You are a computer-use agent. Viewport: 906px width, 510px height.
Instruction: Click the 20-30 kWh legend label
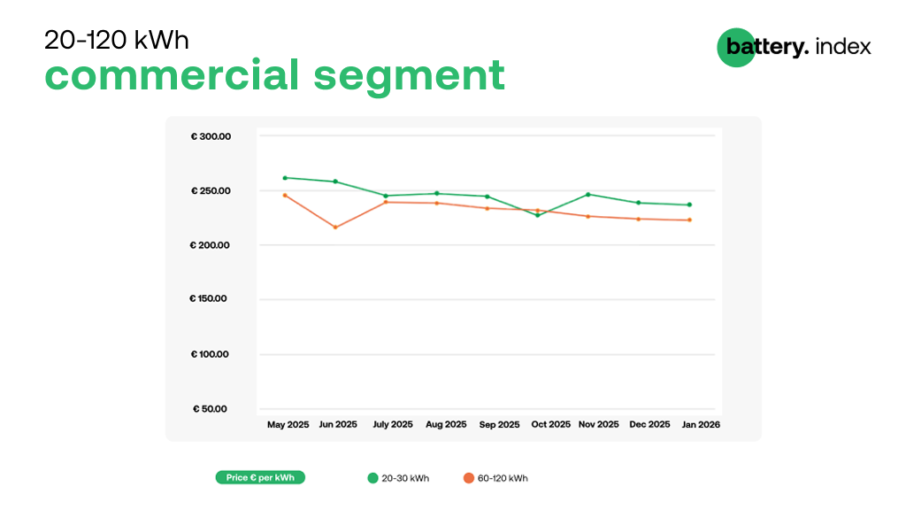[405, 479]
